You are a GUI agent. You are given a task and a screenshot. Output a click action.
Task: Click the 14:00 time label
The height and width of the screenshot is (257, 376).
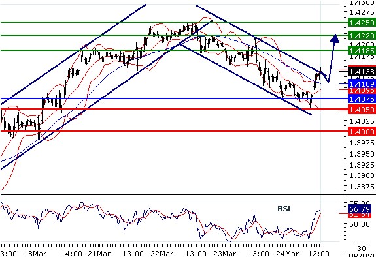(x=71, y=253)
